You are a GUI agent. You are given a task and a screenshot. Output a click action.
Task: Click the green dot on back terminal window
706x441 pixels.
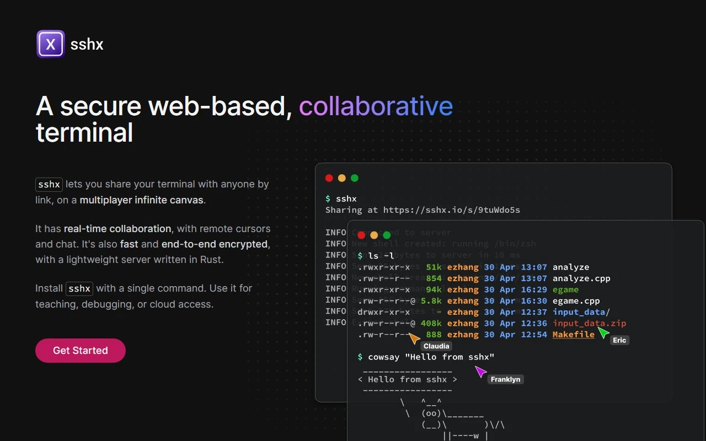(x=355, y=178)
